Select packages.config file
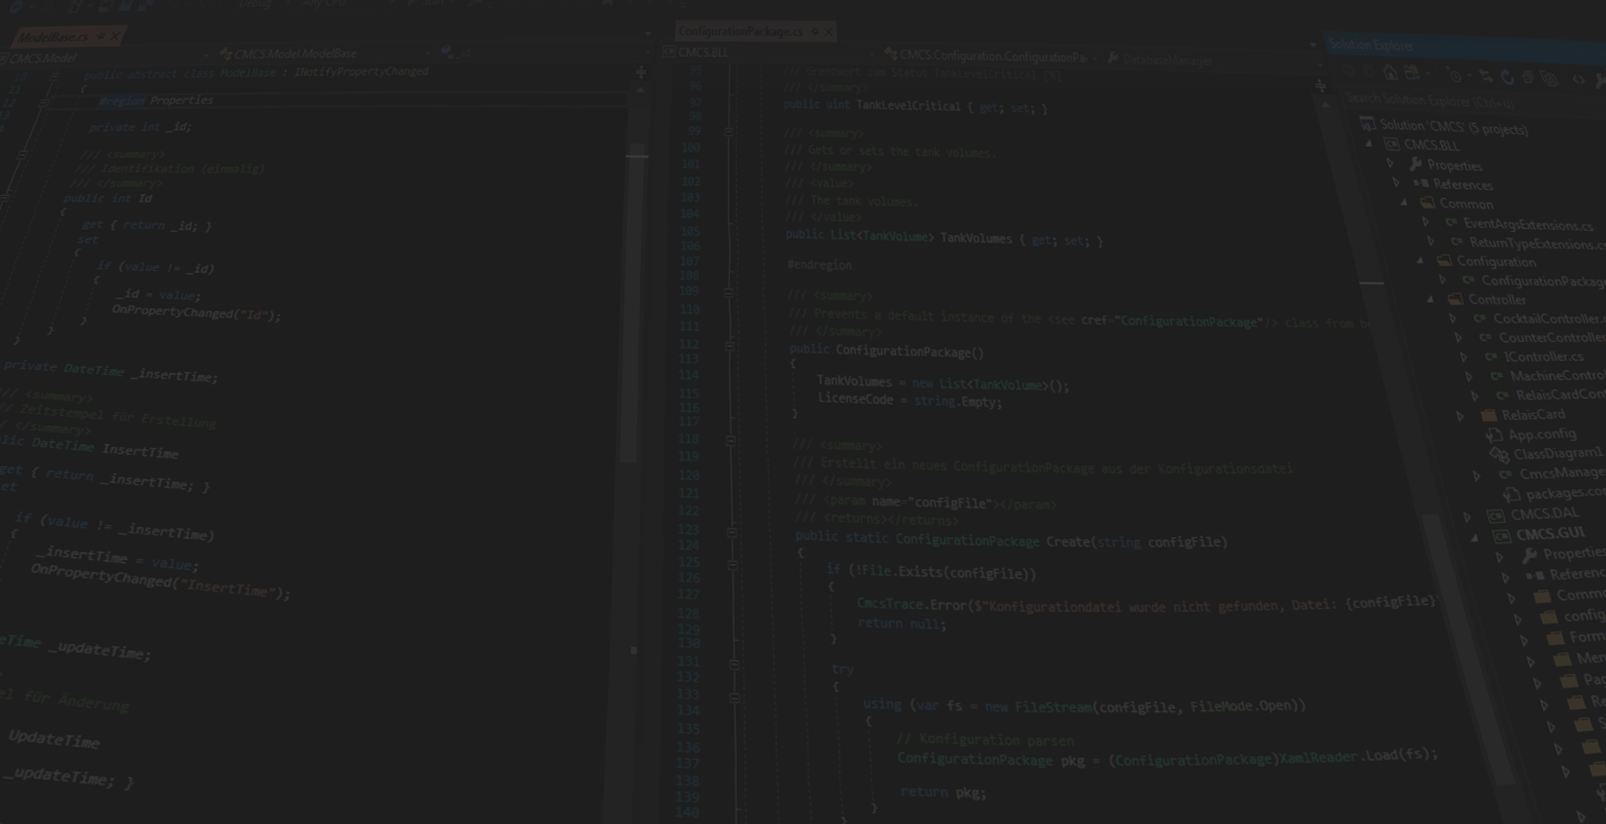1606x824 pixels. [x=1565, y=493]
